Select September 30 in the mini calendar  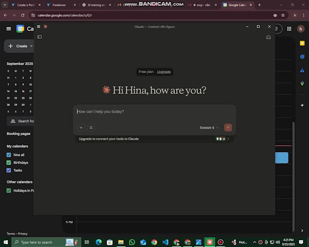click(x=23, y=104)
